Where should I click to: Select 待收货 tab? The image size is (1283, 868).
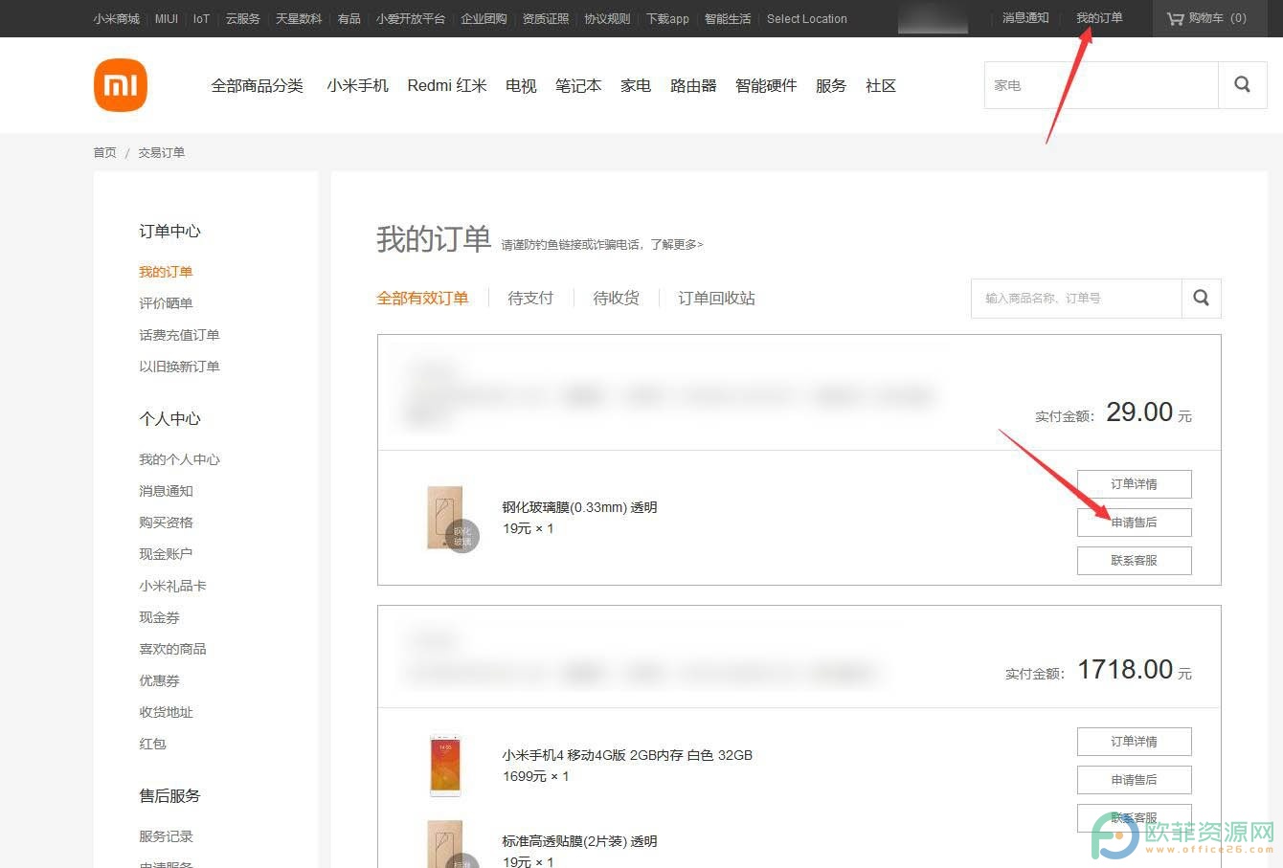pos(616,299)
